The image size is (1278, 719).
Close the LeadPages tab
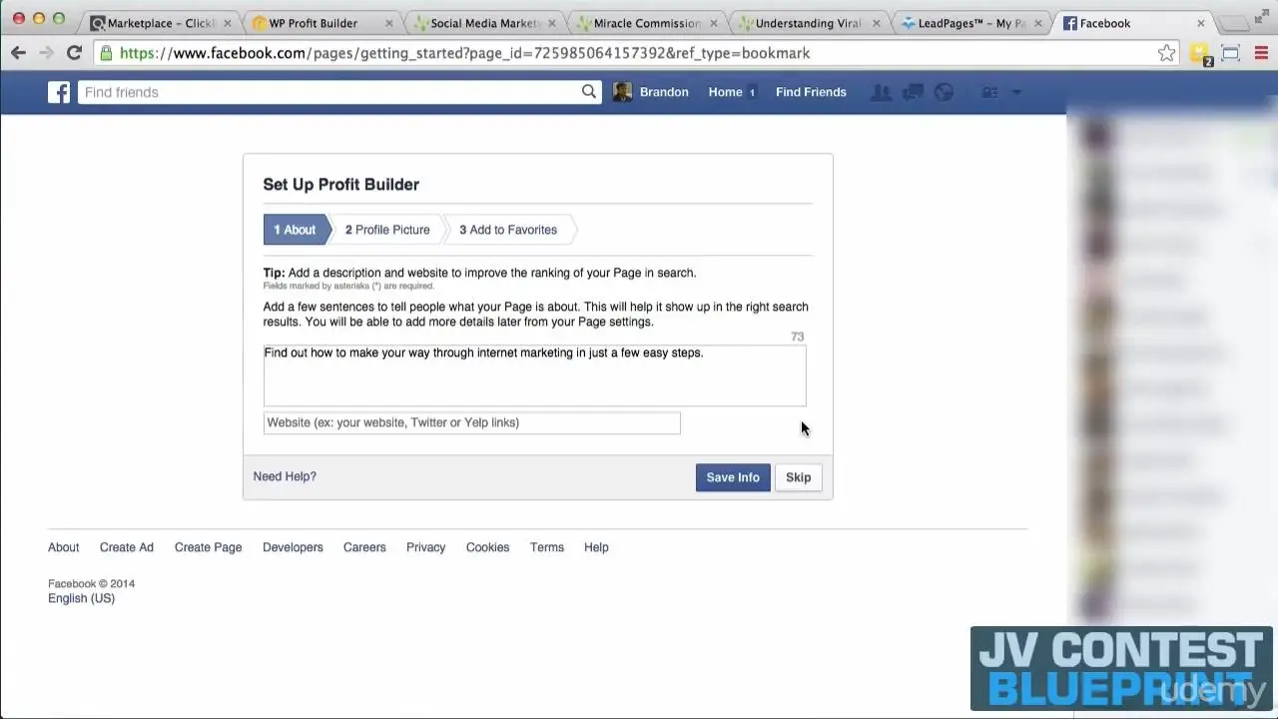(1039, 23)
